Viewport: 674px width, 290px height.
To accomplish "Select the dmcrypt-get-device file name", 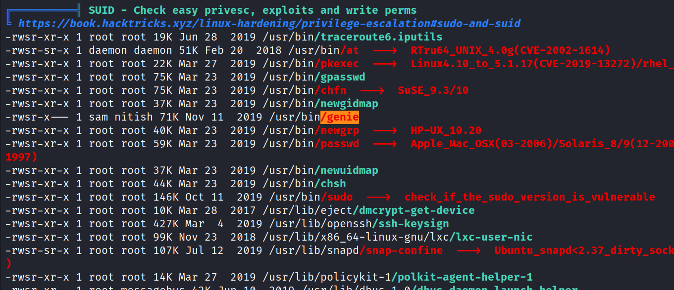I will tap(414, 210).
